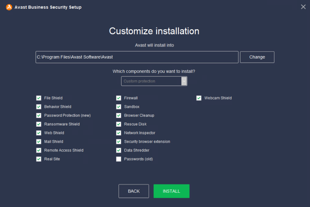310x207 pixels.
Task: Go back with the BACK button
Action: [x=134, y=191]
